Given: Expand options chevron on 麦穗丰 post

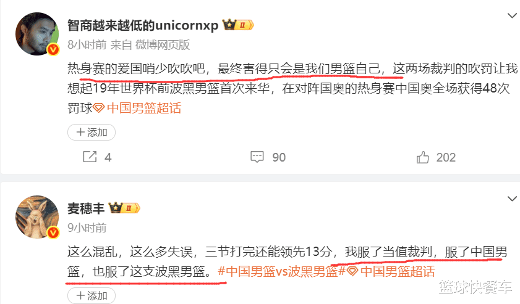Looking at the screenshot, I should pyautogui.click(x=512, y=199).
